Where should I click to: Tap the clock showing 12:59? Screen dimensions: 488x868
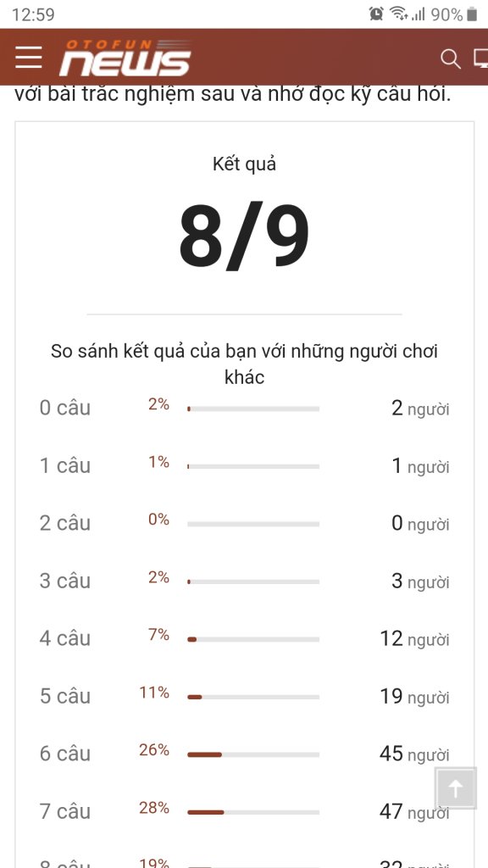coord(33,14)
